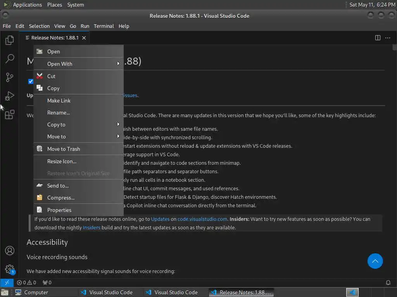
Task: Click the Properties document icon
Action: pyautogui.click(x=40, y=210)
